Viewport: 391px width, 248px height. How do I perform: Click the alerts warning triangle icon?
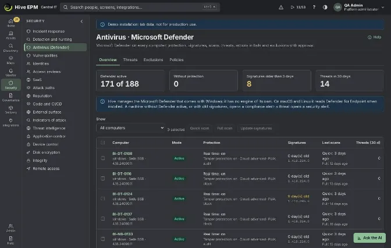281,7
